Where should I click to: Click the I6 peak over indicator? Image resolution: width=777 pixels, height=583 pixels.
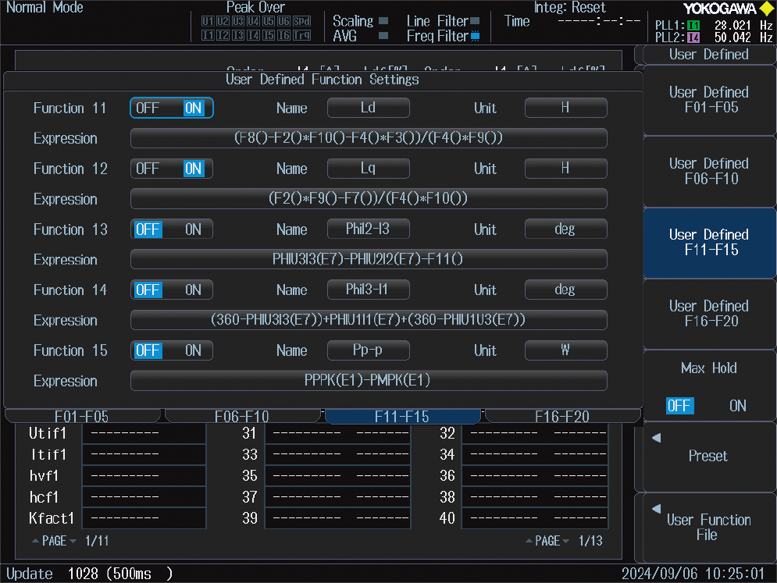pyautogui.click(x=284, y=35)
